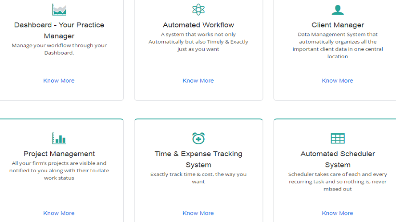This screenshot has height=222, width=396.
Task: Click the Project Management bar chart icon
Action: coord(59,138)
